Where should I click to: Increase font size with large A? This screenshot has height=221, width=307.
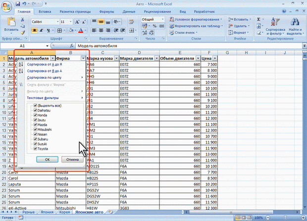[x=77, y=22]
